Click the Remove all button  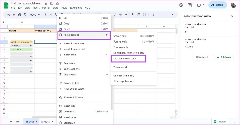coord(203,57)
